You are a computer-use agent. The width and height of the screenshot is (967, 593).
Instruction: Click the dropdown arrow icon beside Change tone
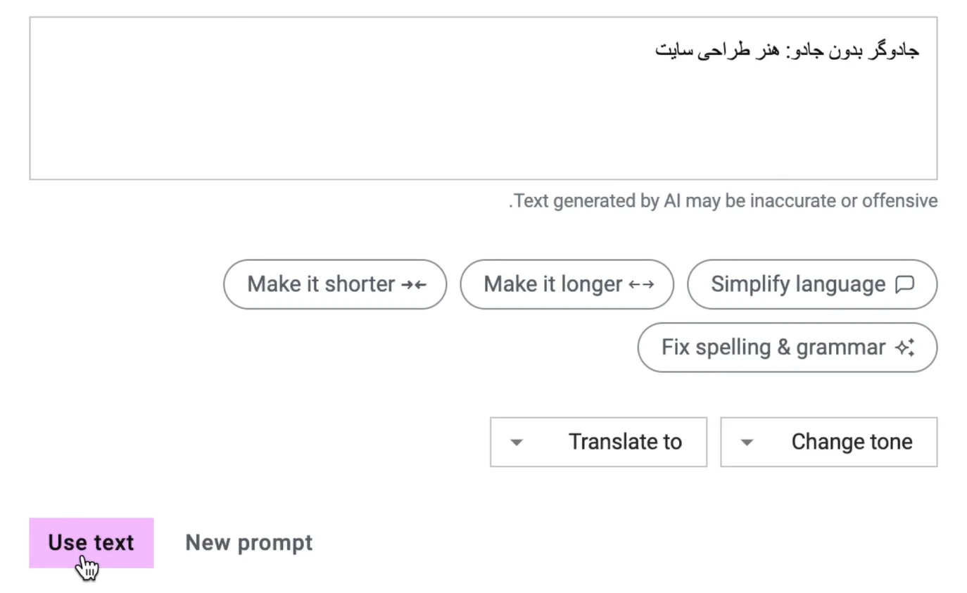(746, 442)
